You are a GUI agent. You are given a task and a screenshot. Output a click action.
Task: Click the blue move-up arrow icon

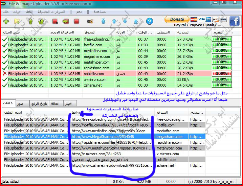click(x=114, y=21)
